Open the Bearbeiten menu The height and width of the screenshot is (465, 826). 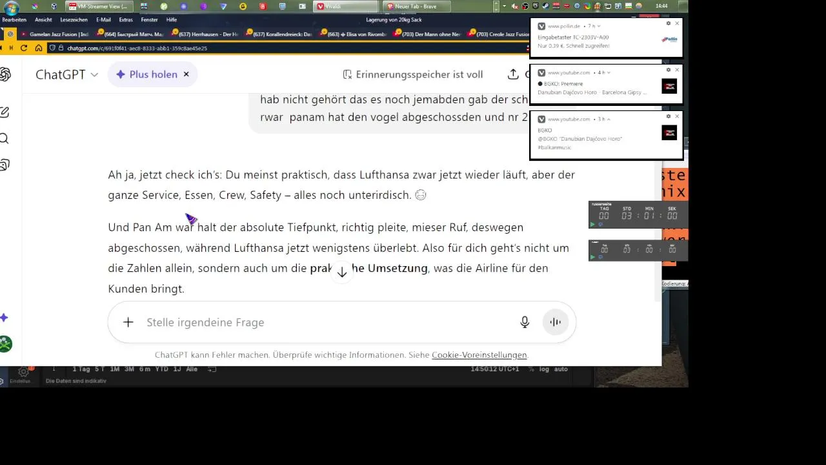(x=14, y=20)
